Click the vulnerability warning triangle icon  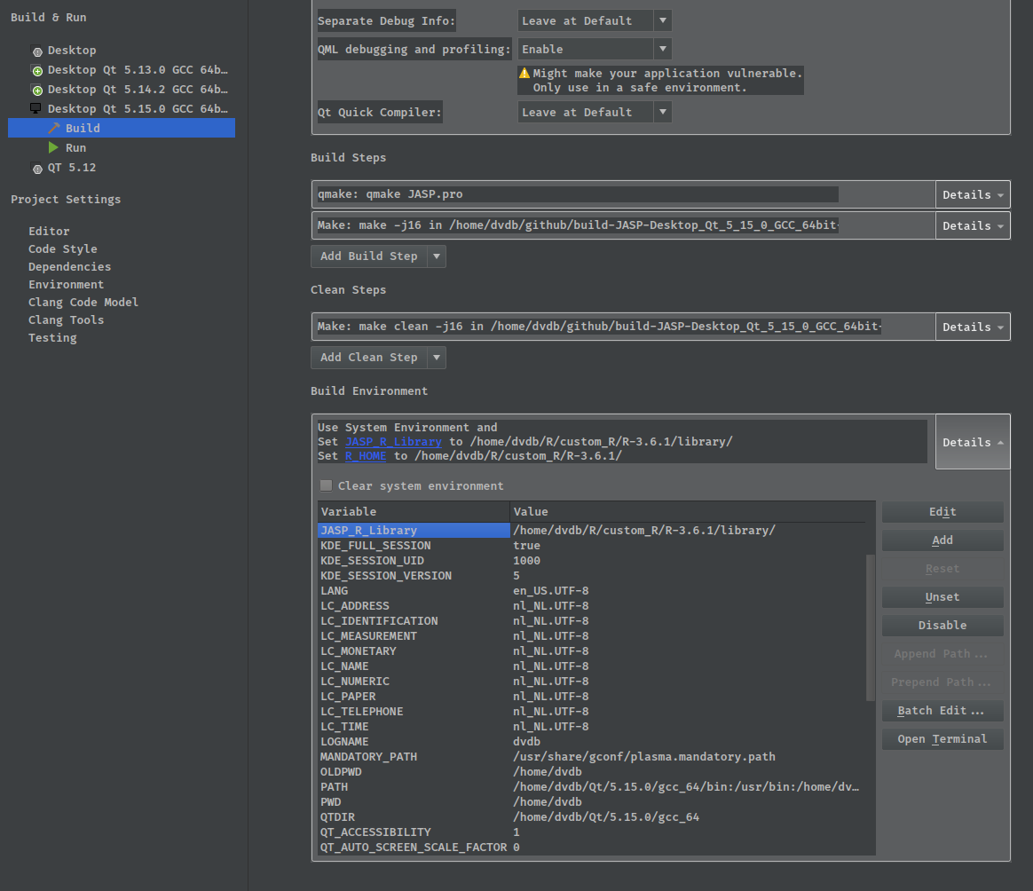tap(525, 73)
